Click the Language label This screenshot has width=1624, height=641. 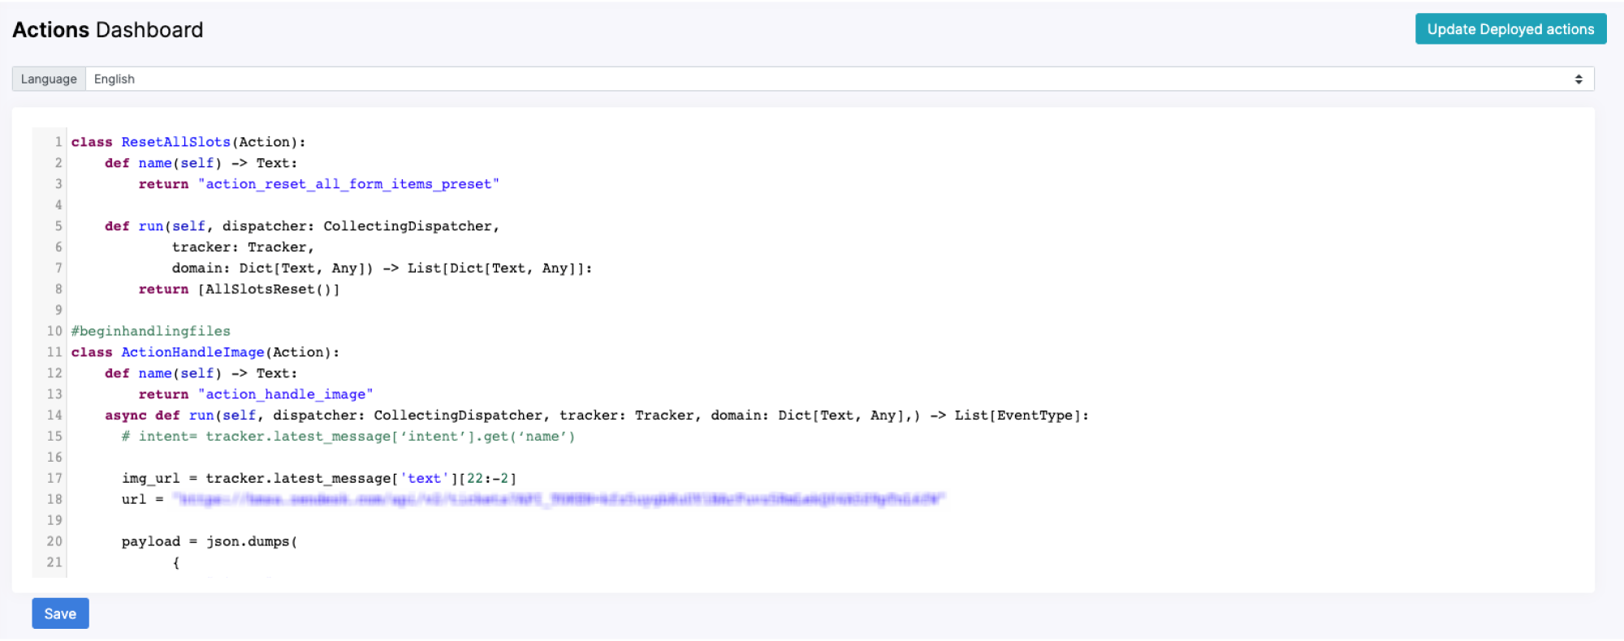pos(49,79)
